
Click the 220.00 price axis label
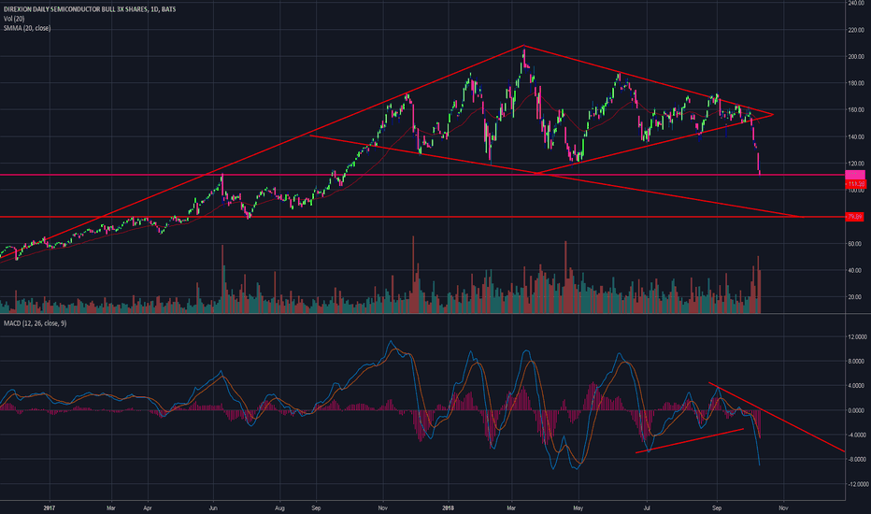click(x=856, y=30)
